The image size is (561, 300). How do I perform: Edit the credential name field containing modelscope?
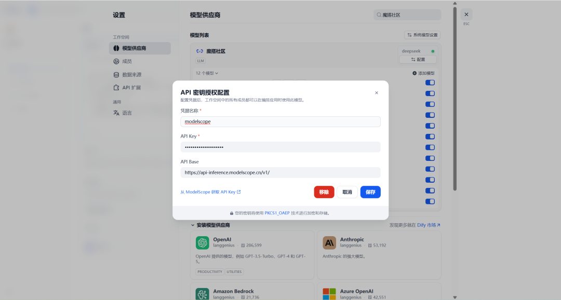tap(280, 121)
